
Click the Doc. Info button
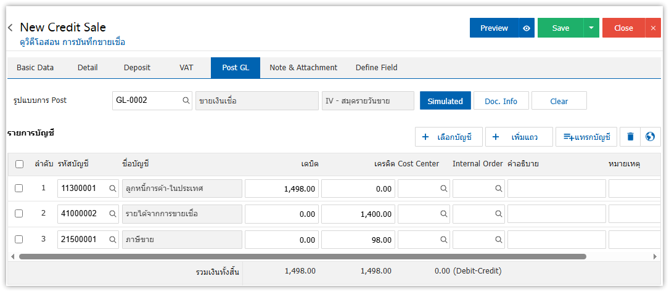501,101
